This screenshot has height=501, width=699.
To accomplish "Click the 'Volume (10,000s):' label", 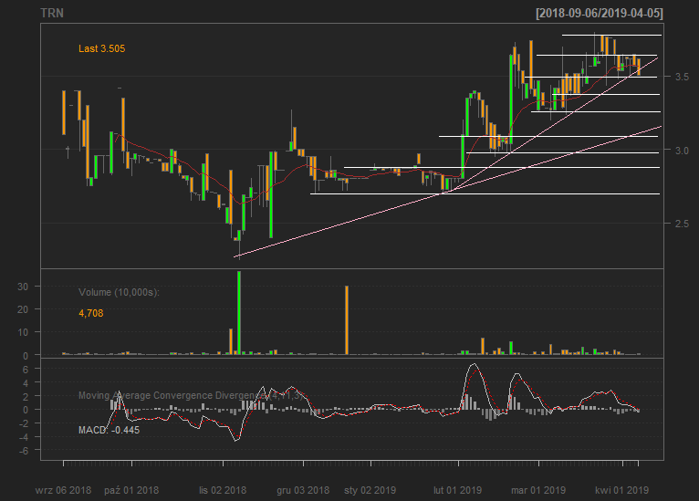I will coord(119,292).
